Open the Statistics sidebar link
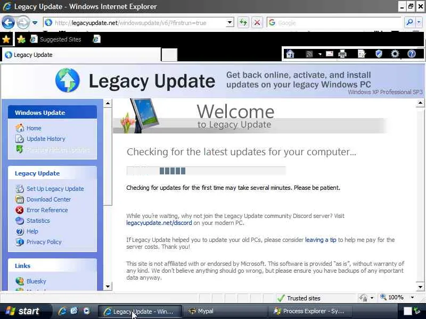The image size is (426, 319). coord(38,221)
